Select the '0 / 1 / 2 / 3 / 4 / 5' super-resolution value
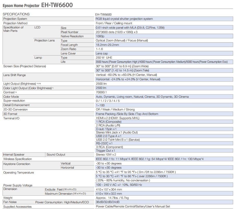Screen dimensions: 237x209 point(108,101)
